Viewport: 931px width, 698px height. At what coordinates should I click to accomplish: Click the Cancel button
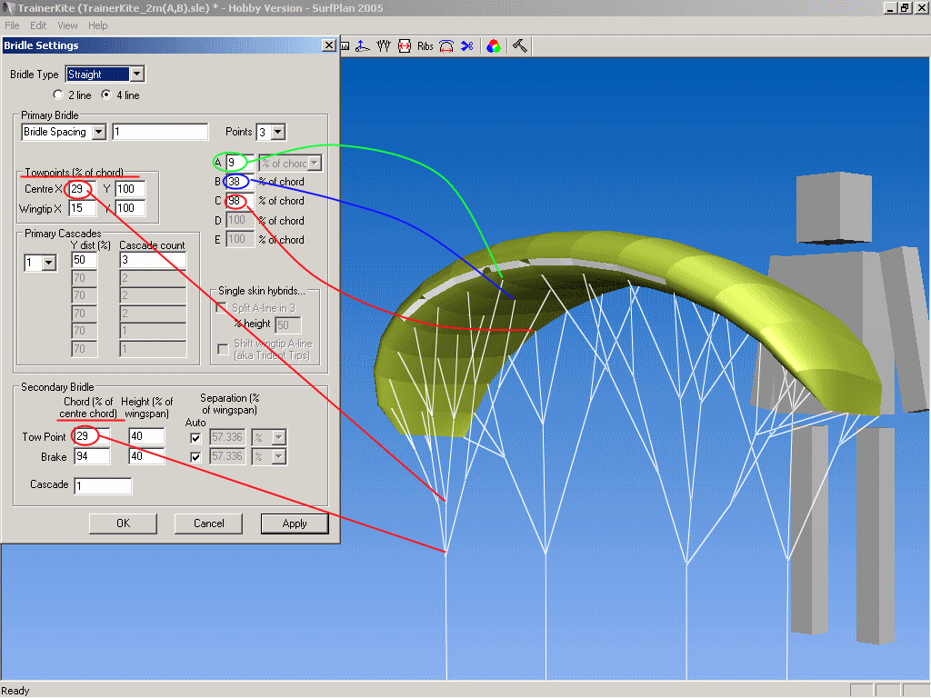[x=208, y=523]
